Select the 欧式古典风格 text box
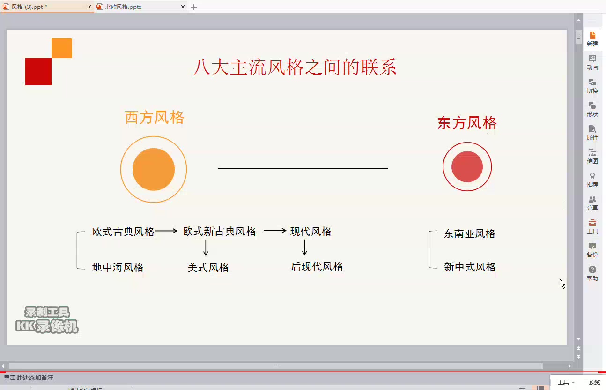606x390 pixels. 123,232
